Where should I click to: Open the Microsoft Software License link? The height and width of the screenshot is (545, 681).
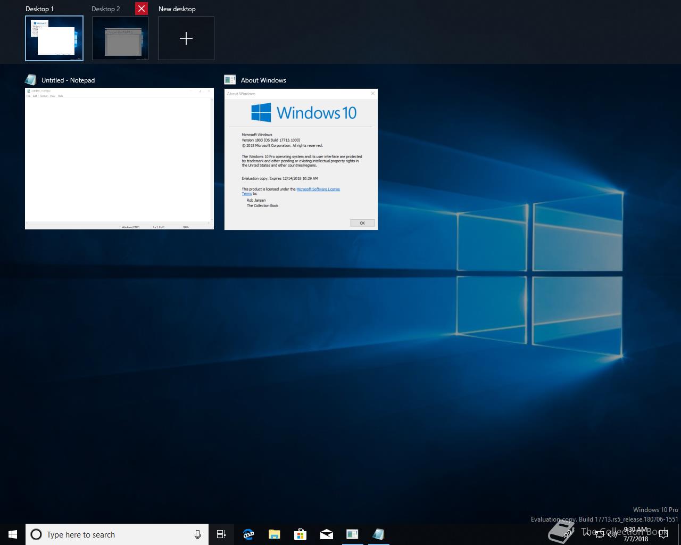pos(318,189)
